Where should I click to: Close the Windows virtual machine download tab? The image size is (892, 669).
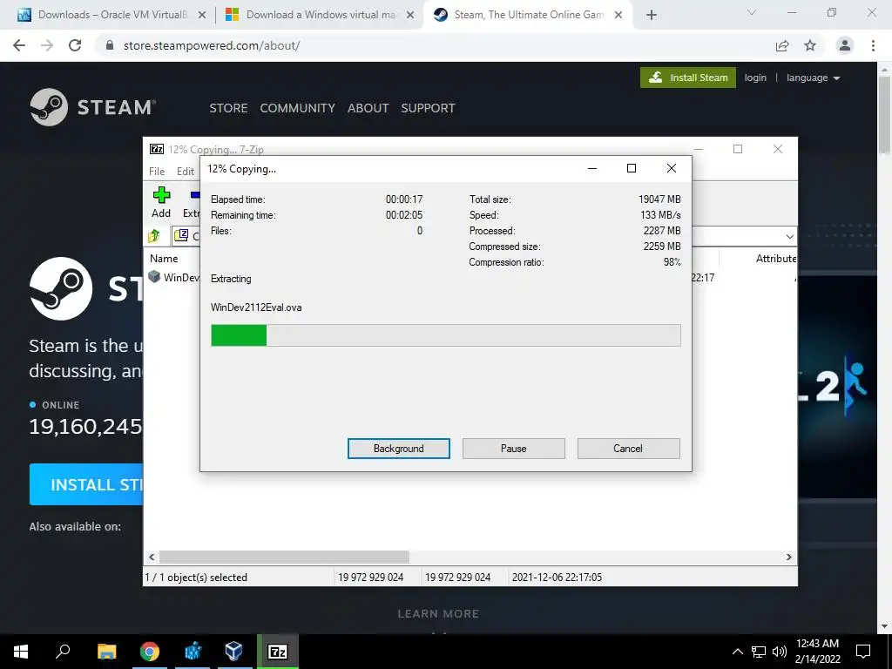pos(410,15)
